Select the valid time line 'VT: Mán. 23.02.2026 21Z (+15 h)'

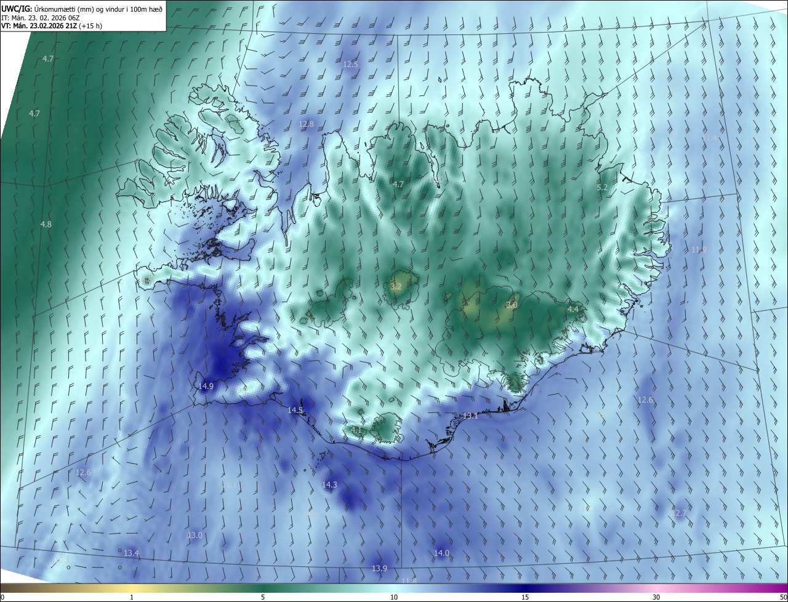(52, 26)
